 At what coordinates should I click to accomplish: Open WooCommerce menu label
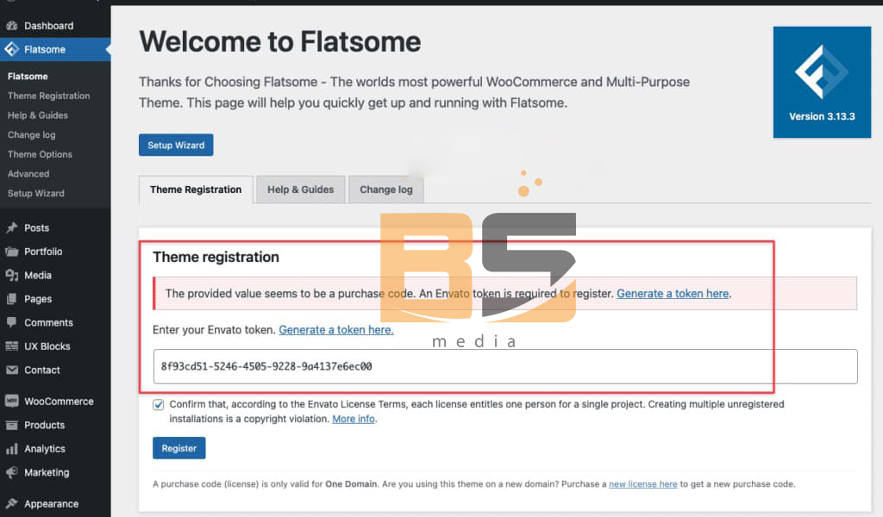59,402
